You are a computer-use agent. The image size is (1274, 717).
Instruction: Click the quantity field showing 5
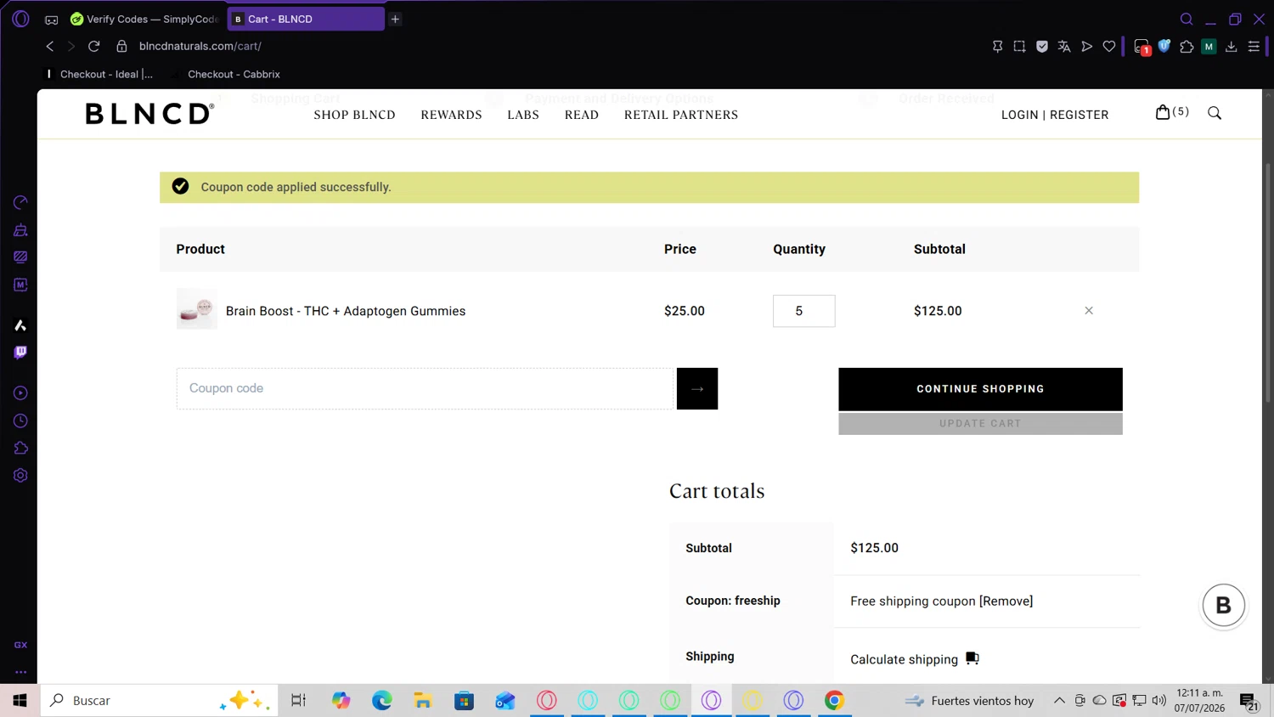pyautogui.click(x=803, y=311)
